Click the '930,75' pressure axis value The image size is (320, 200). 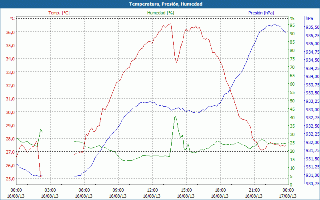[x=312, y=184]
